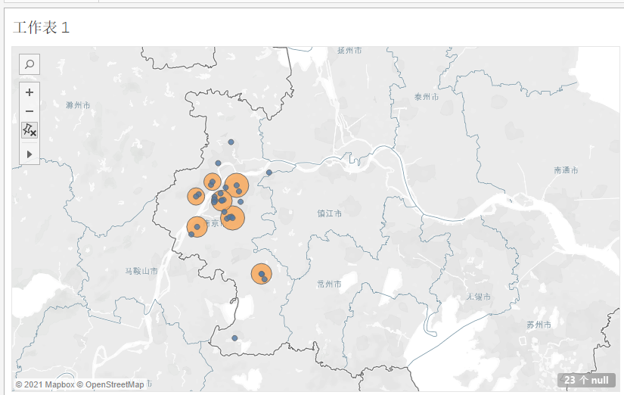624x395 pixels.
Task: Click the worksheet title 工作表 1
Action: [x=42, y=27]
